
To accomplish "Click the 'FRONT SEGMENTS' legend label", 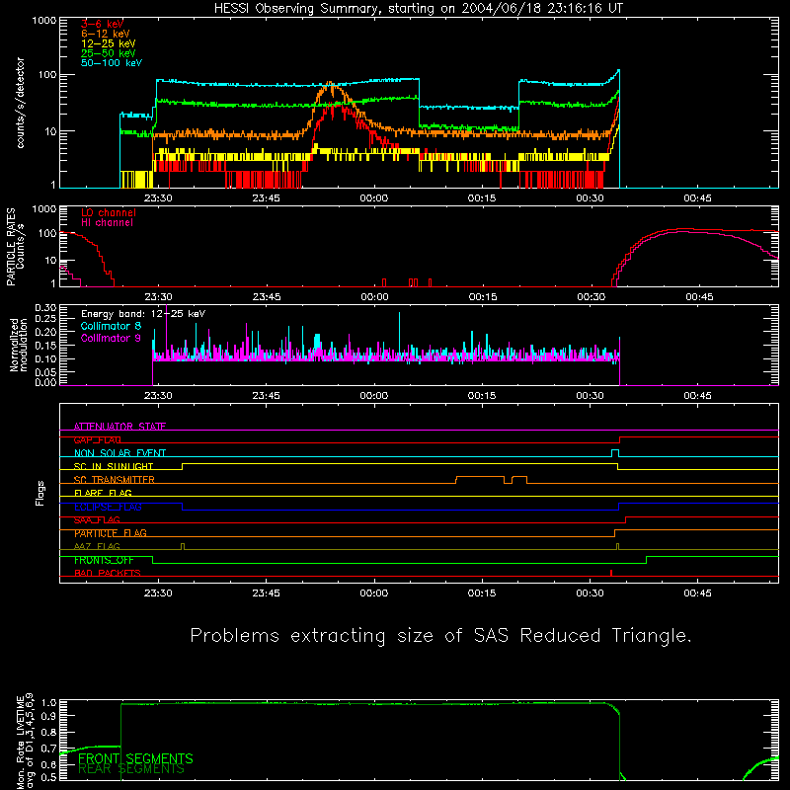I will (135, 758).
